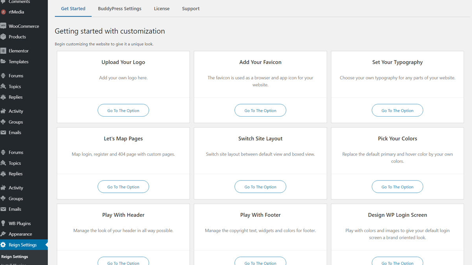The height and width of the screenshot is (265, 472).
Task: Open the Pick Your Colors option button
Action: point(397,187)
